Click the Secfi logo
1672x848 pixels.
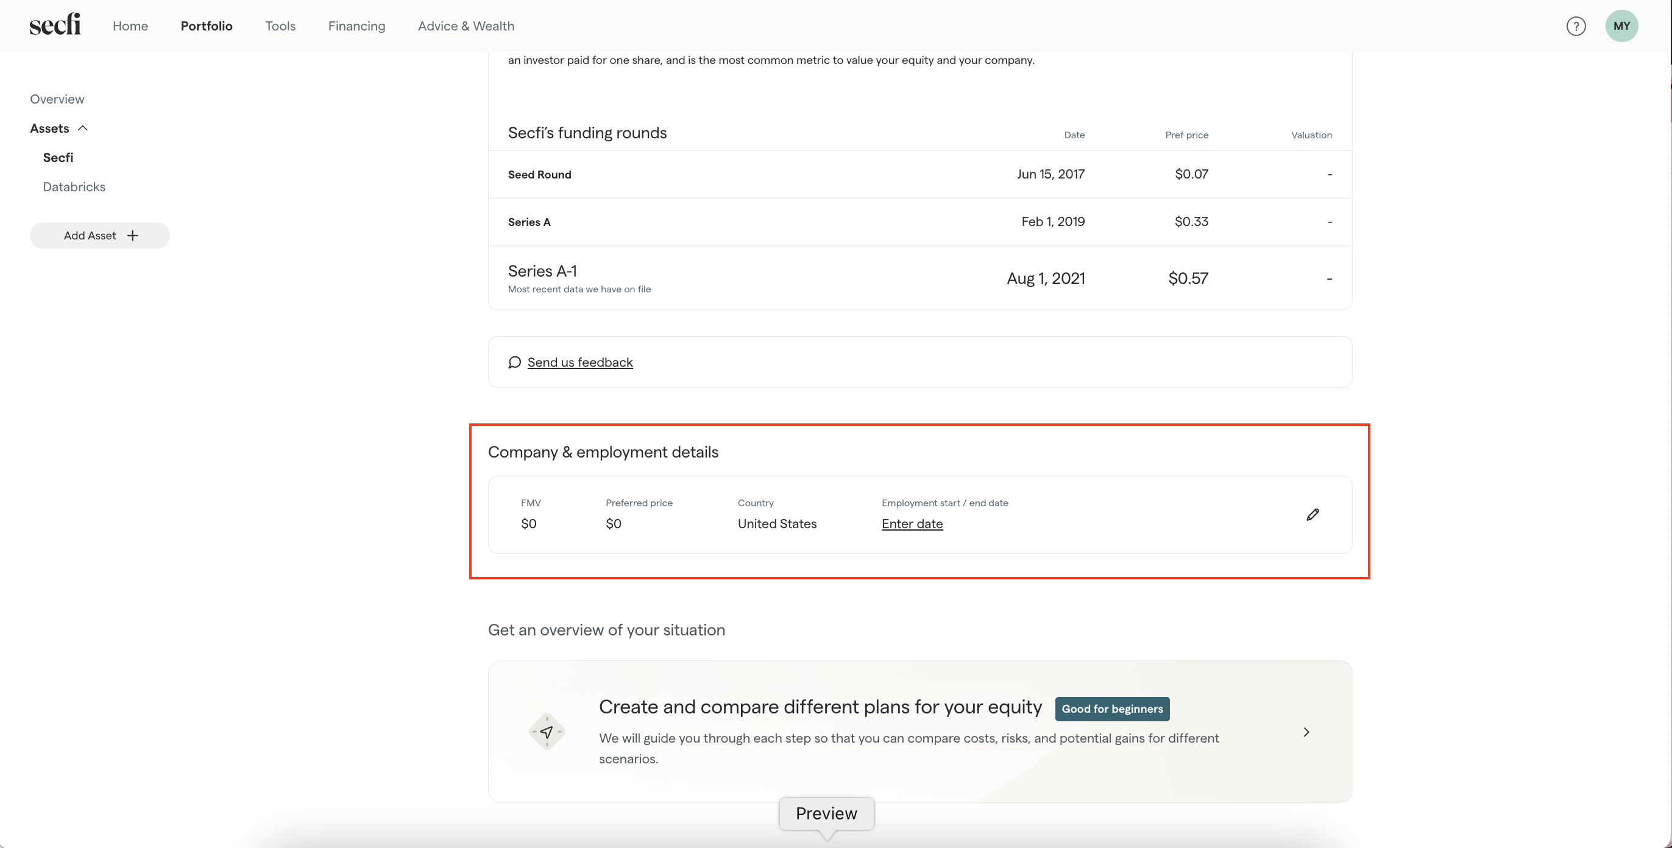point(54,24)
